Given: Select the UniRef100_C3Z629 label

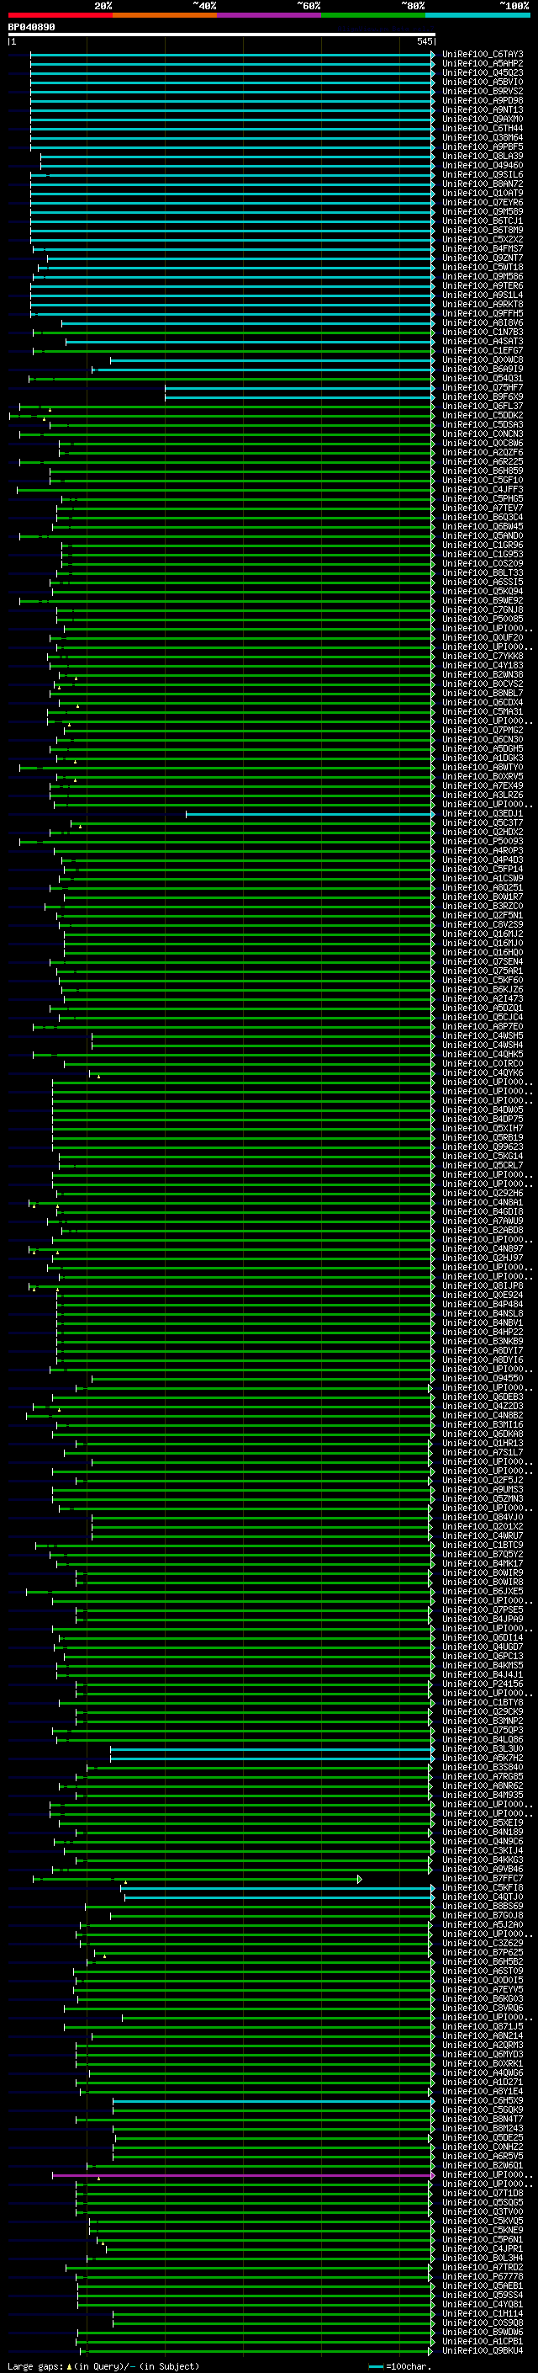Looking at the screenshot, I should (x=482, y=1943).
